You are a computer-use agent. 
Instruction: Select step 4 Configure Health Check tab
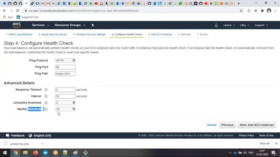click(x=127, y=34)
